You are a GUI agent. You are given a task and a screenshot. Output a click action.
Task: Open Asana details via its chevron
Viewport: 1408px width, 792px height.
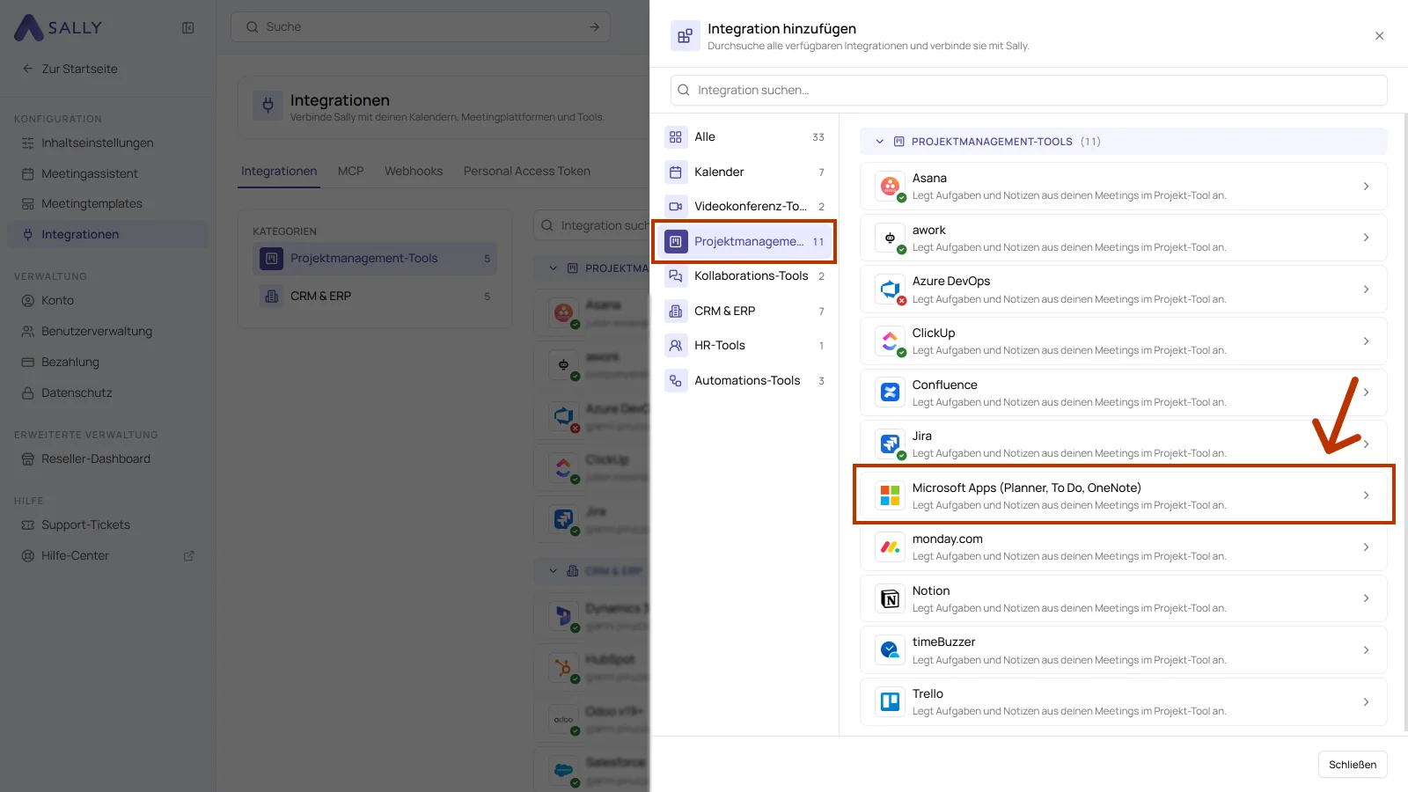point(1366,186)
